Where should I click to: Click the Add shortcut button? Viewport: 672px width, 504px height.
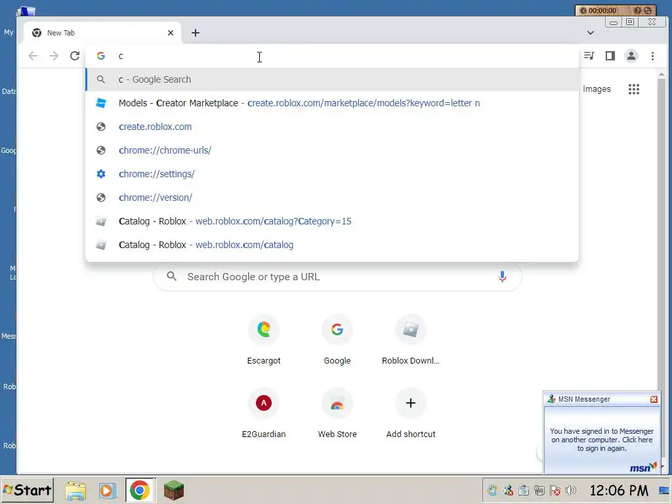(x=411, y=413)
